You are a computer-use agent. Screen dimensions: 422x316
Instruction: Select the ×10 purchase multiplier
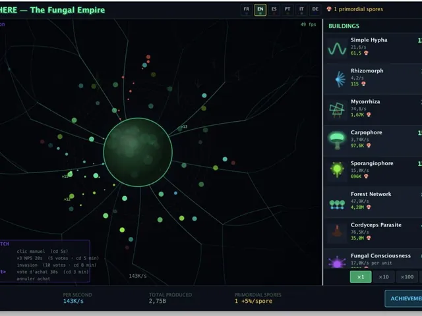coord(384,277)
